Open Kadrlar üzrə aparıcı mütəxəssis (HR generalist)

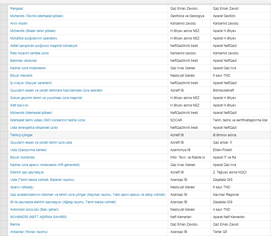[45, 165]
